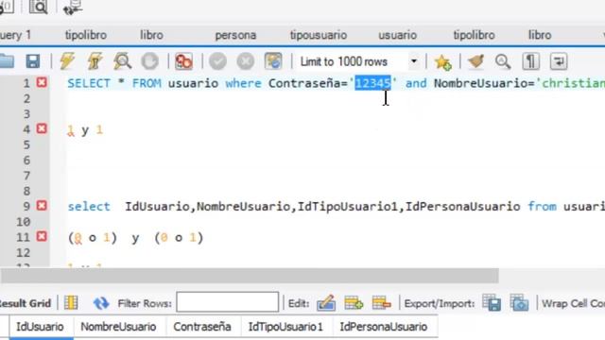The width and height of the screenshot is (605, 340).
Task: Open a script file with folder icon
Action: (x=7, y=61)
